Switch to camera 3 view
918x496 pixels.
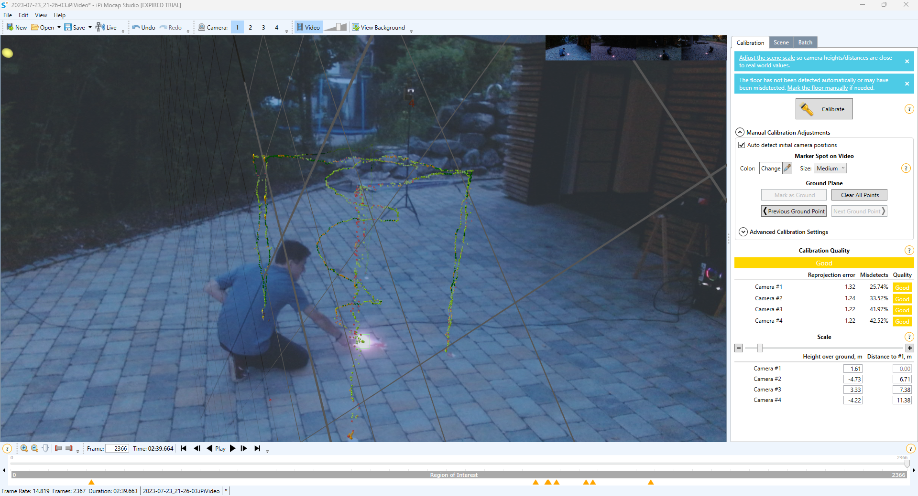coord(263,27)
